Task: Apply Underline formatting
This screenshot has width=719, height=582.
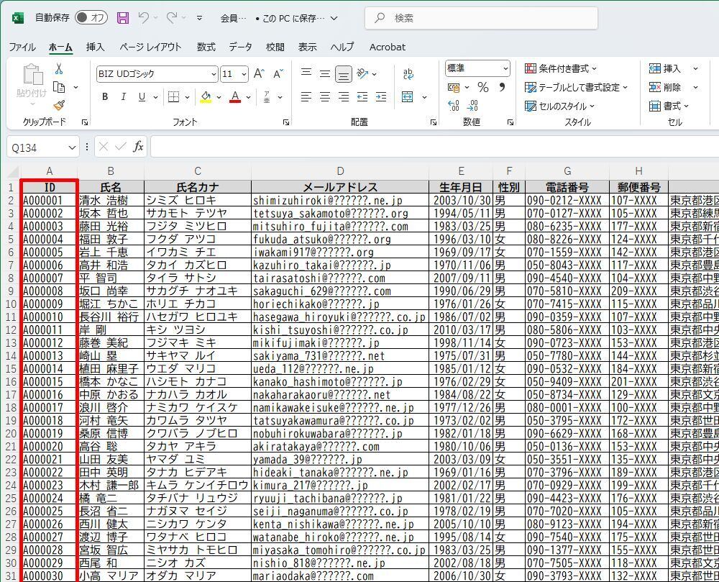Action: (x=142, y=97)
